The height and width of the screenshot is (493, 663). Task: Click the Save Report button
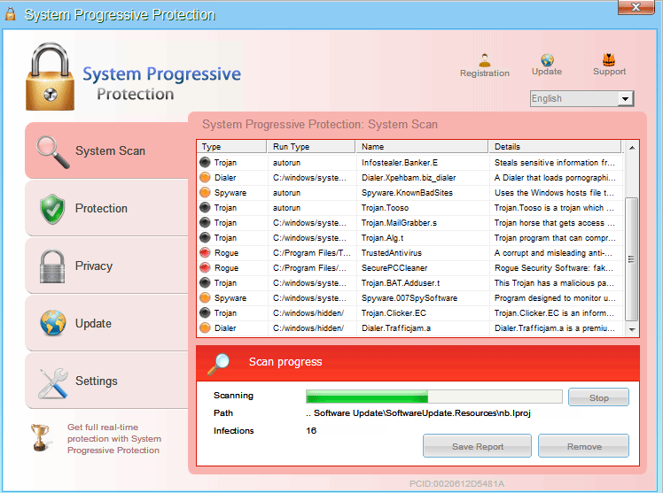tap(477, 447)
